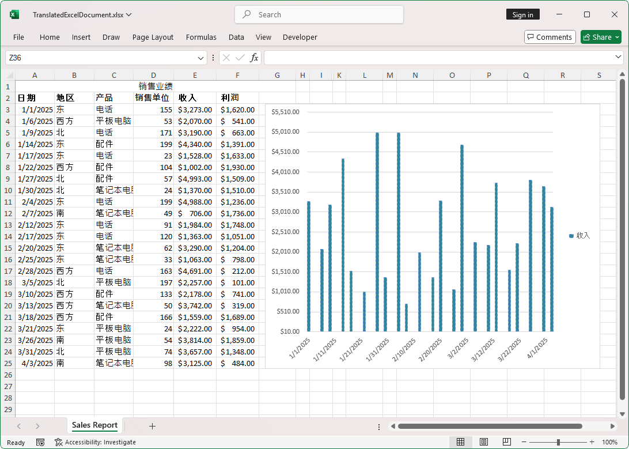Select the Sales Report sheet tab

[94, 425]
